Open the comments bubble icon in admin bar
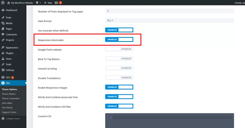245x128 pixels. pos(37,3)
